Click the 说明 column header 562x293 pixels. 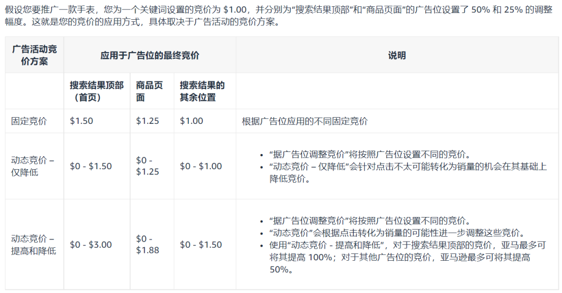tap(397, 55)
